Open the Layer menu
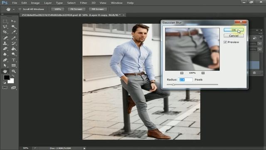The width and height of the screenshot is (266, 150). point(48,3)
